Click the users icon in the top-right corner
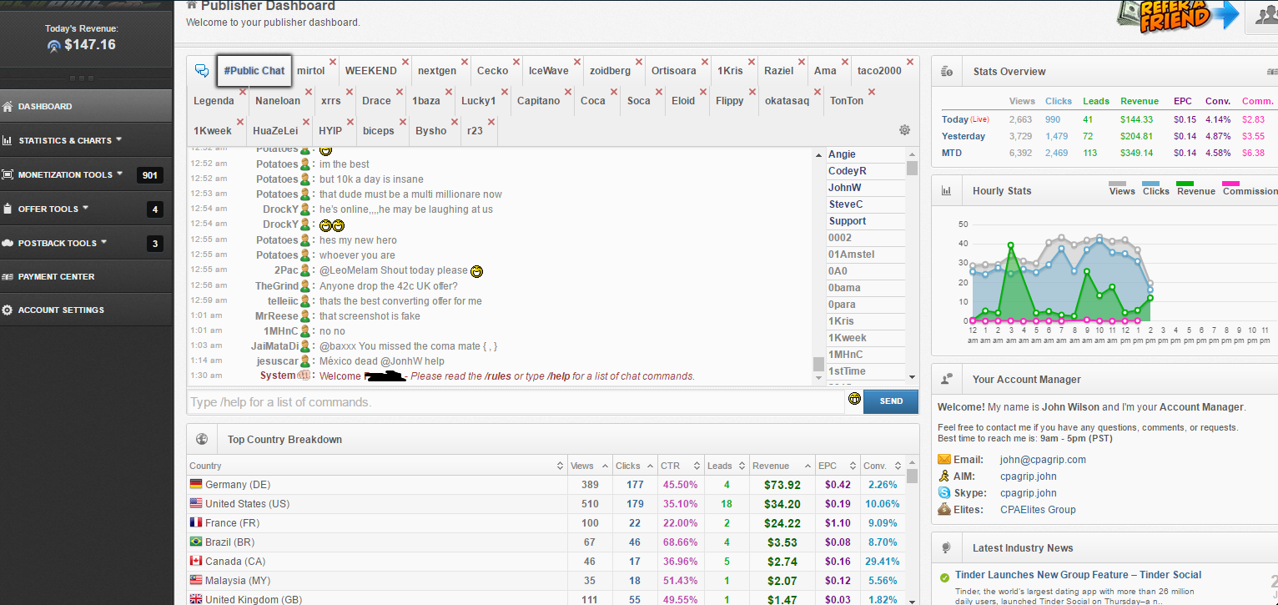The width and height of the screenshot is (1278, 605). tap(1267, 17)
